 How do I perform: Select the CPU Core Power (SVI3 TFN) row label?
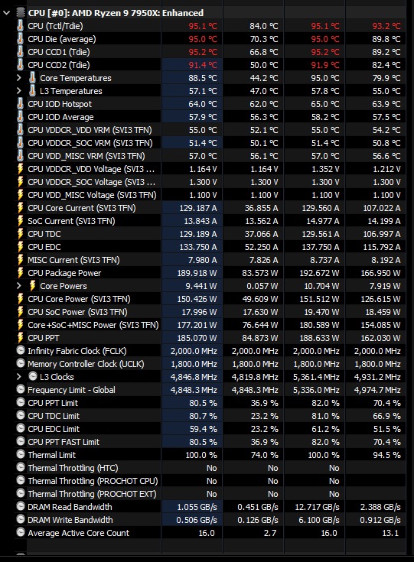point(79,299)
